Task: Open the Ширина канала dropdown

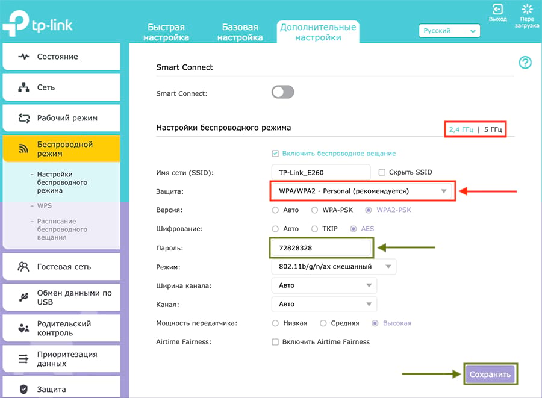Action: [324, 285]
